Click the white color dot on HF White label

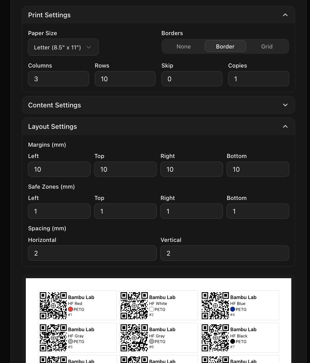point(152,309)
